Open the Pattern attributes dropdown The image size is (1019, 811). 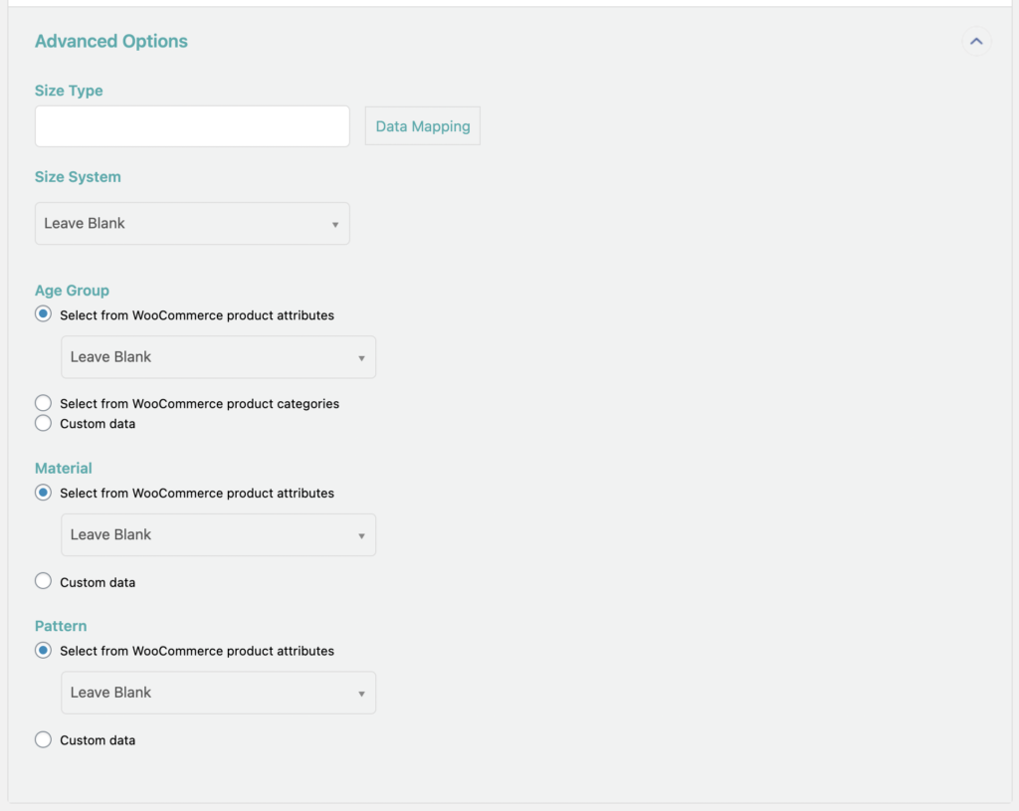click(x=218, y=693)
